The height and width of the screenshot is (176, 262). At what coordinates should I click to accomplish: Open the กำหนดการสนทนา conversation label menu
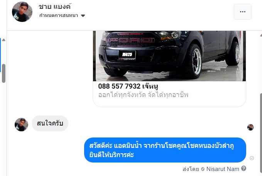coord(62,15)
